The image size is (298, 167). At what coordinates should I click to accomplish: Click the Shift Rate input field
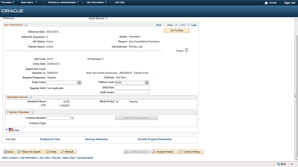[x=132, y=88]
